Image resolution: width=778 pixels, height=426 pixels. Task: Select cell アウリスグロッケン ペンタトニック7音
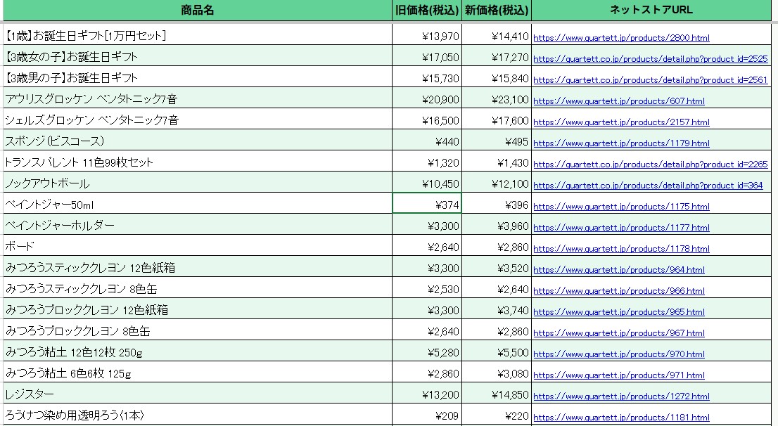tap(198, 98)
